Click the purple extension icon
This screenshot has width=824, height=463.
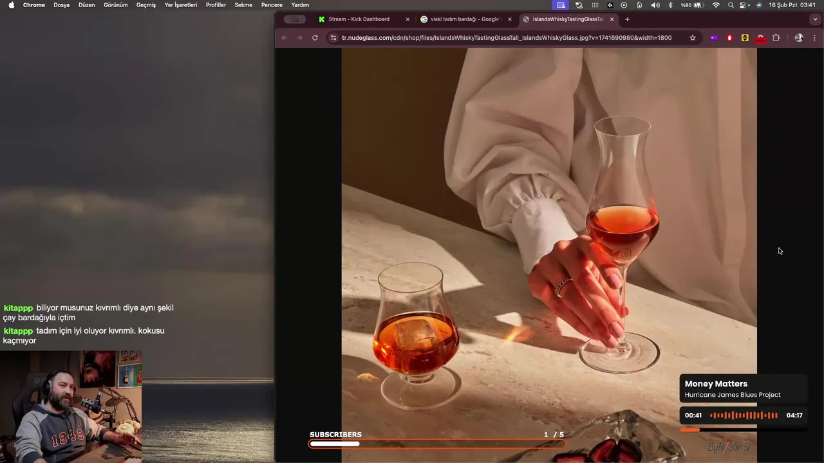click(x=714, y=38)
